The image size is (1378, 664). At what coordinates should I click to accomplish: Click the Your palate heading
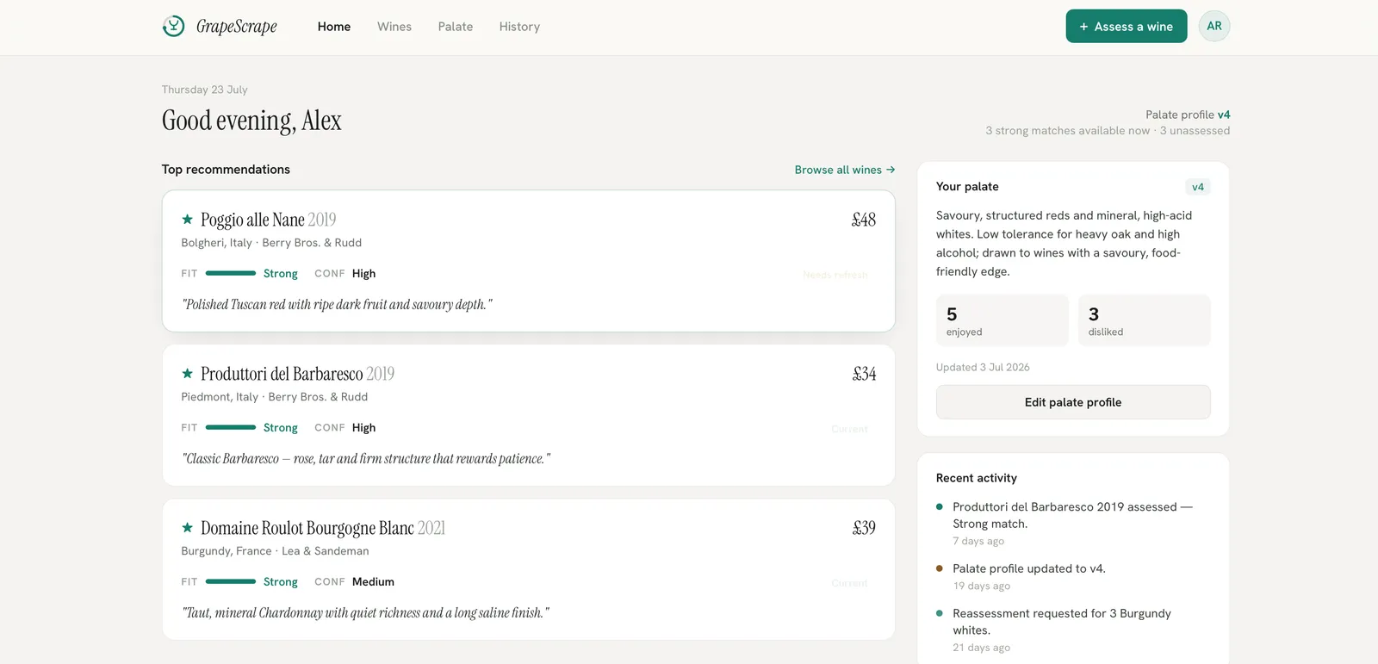[x=967, y=187]
